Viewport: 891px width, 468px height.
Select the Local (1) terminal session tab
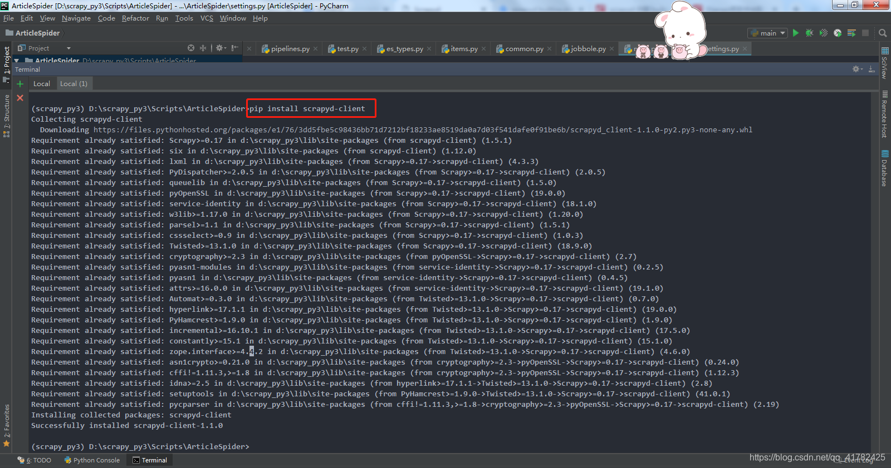click(74, 84)
